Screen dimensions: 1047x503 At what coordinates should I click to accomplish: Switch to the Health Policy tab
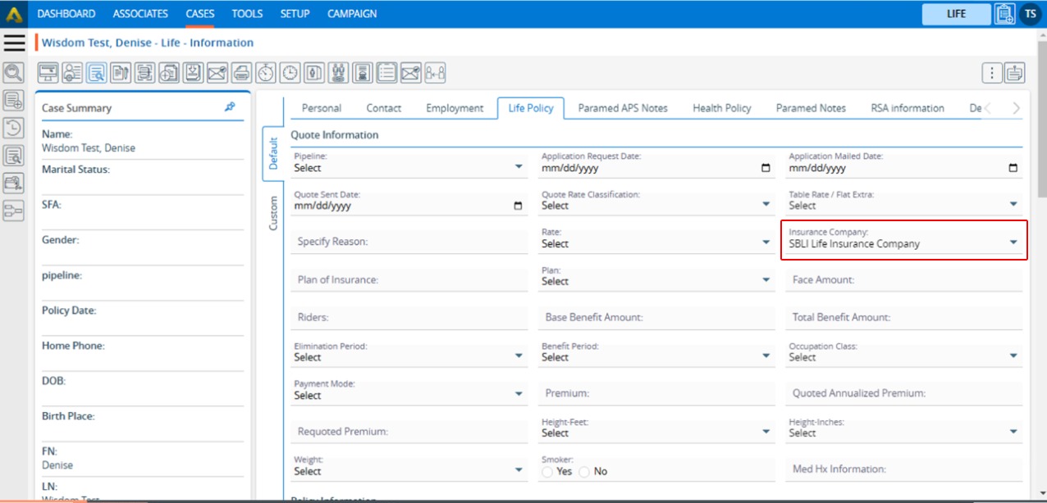point(721,108)
